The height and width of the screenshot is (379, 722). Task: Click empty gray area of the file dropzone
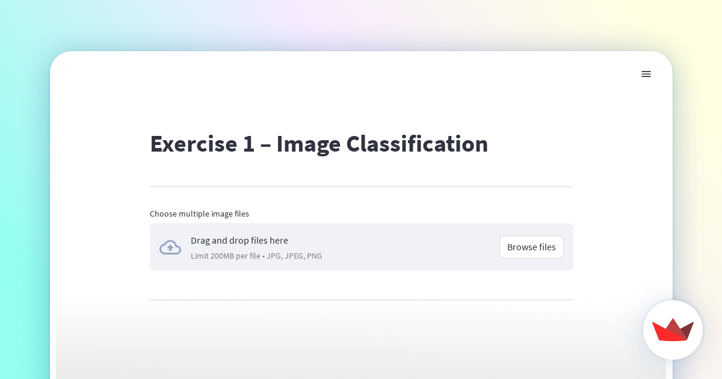pos(409,247)
